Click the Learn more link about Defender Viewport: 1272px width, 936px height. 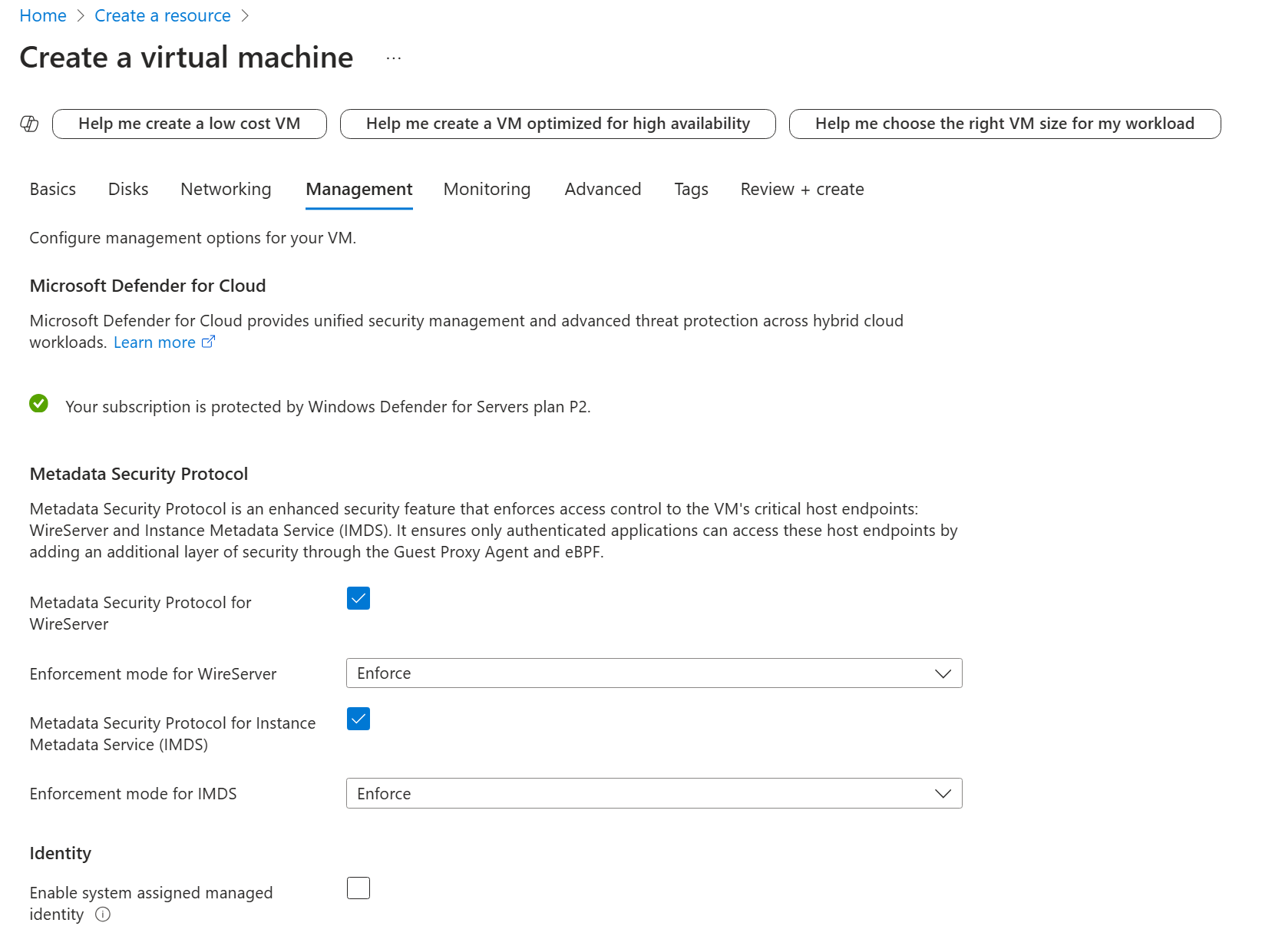pos(154,342)
